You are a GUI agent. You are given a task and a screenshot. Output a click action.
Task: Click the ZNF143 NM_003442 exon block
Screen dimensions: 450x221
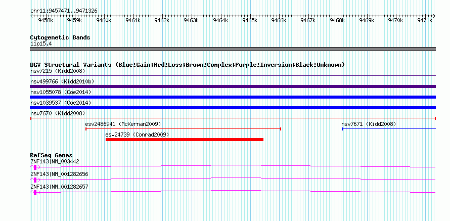click(35, 167)
